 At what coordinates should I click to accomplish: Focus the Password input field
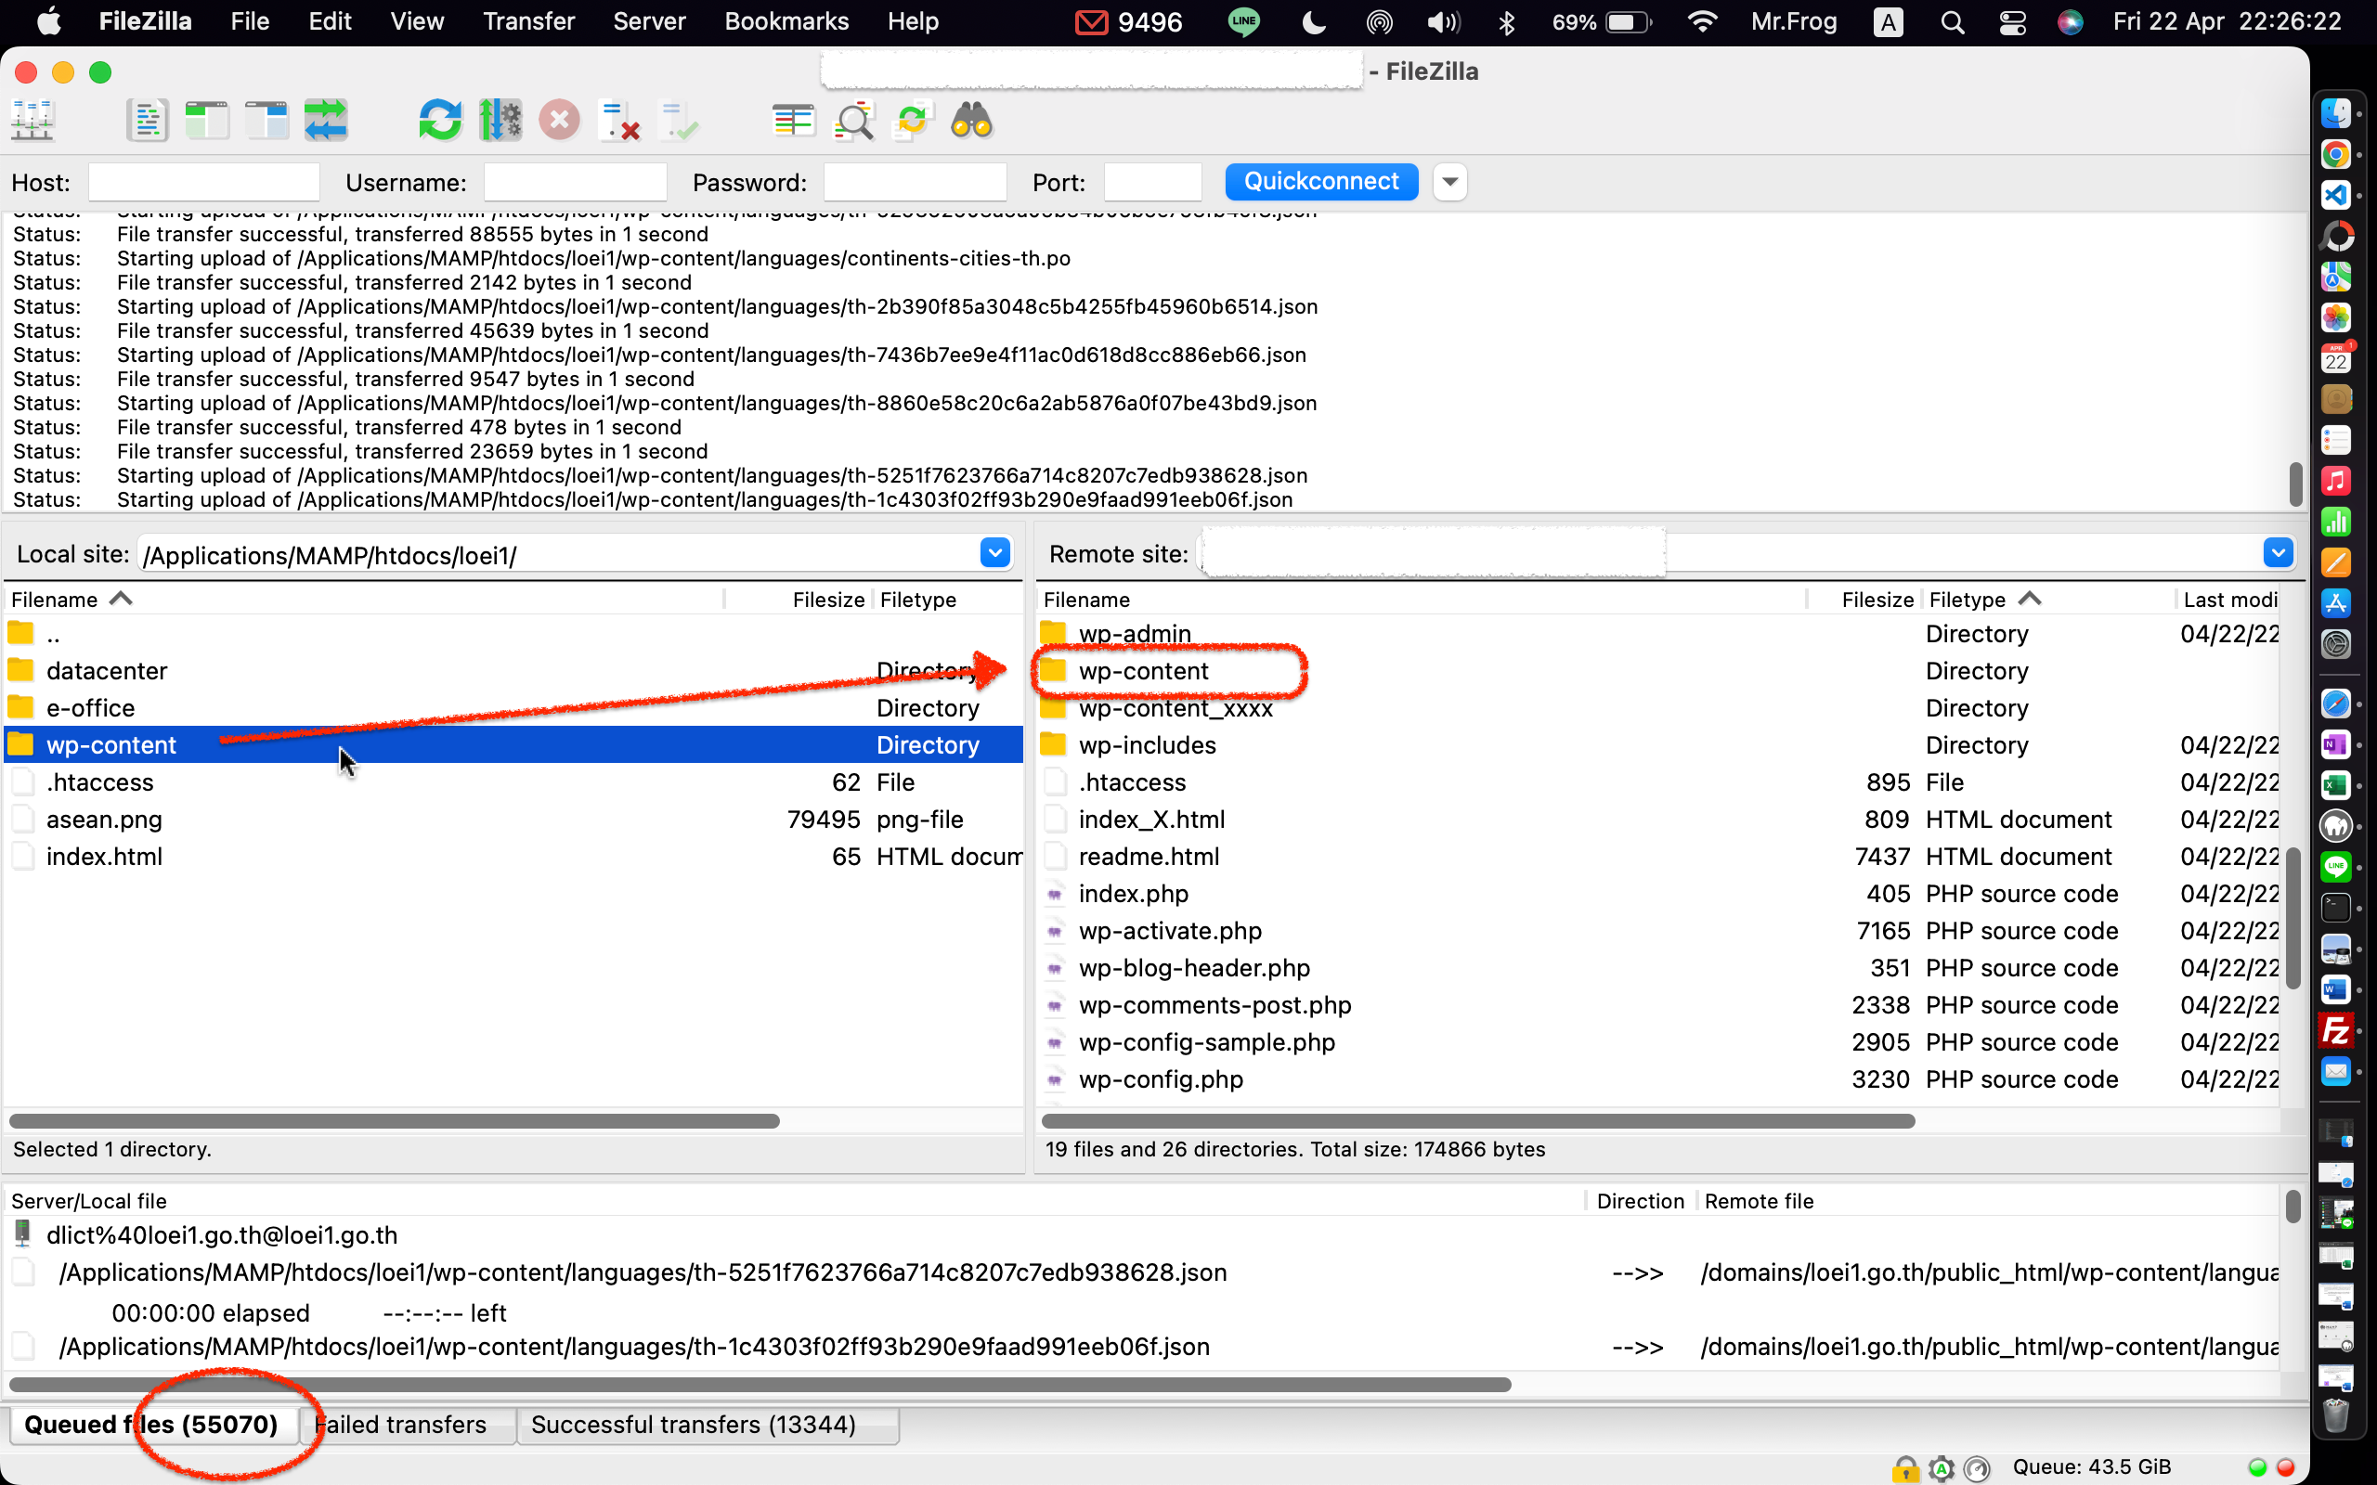[915, 183]
